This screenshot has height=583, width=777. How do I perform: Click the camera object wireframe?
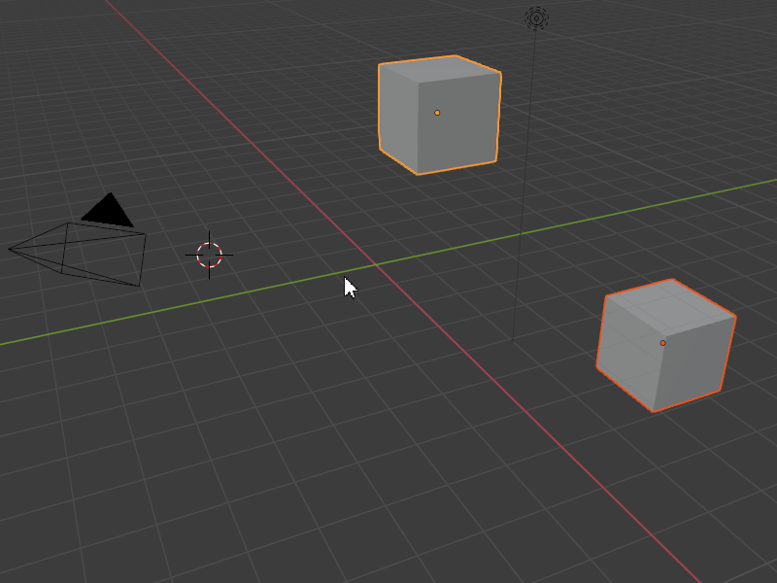tap(78, 255)
